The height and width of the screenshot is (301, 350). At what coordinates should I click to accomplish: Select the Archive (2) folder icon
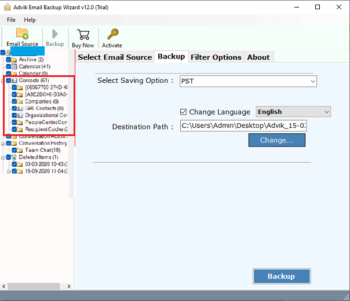click(x=14, y=60)
